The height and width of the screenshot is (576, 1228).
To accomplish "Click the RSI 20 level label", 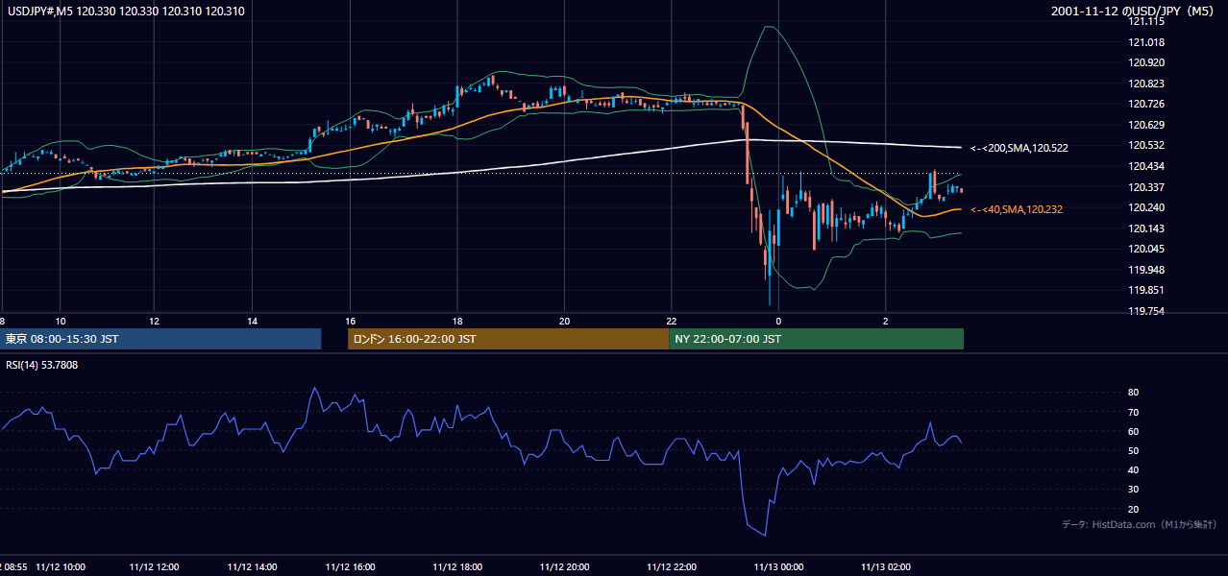I will coord(1133,509).
